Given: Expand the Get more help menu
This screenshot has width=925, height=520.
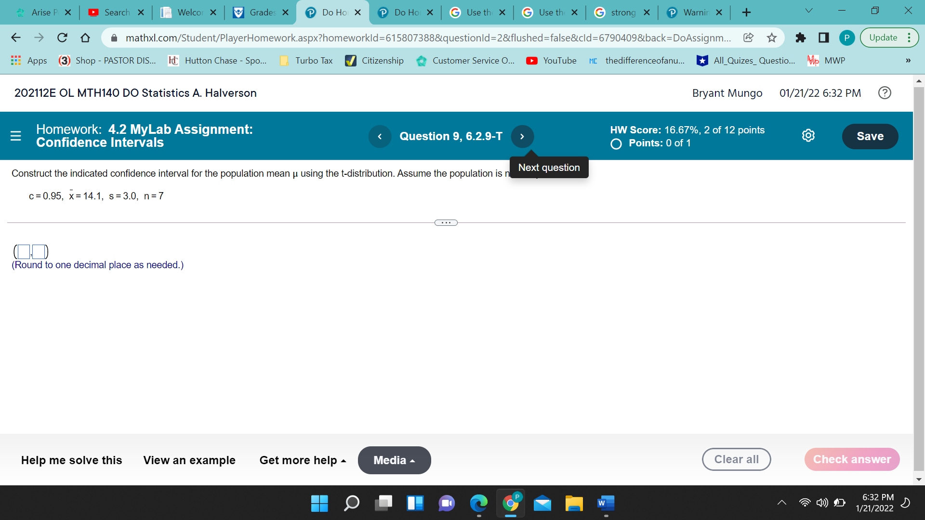Looking at the screenshot, I should point(303,460).
